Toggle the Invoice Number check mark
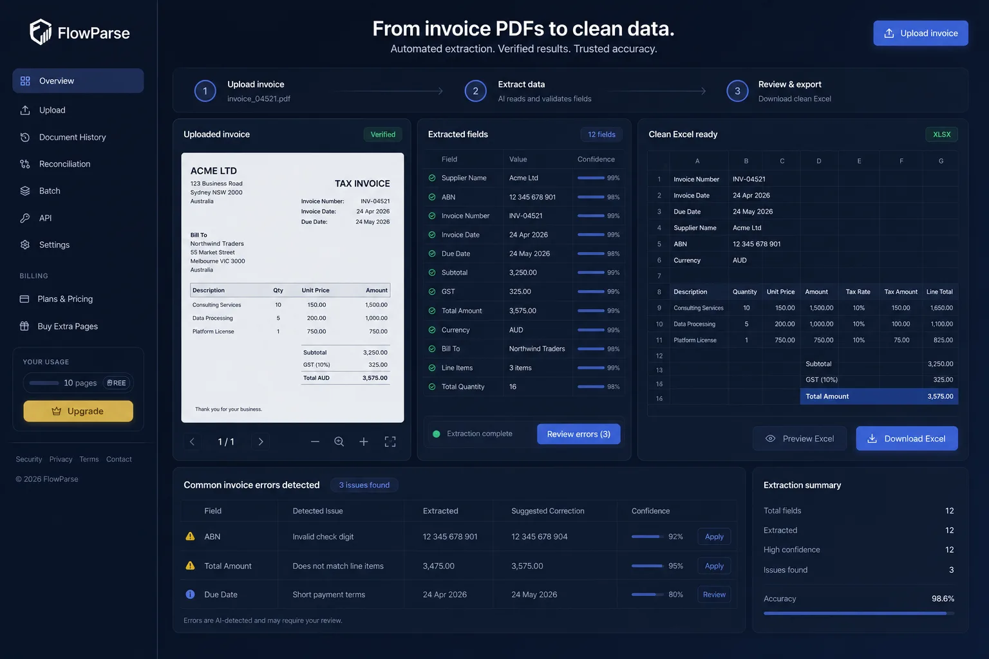This screenshot has height=659, width=989. 432,216
